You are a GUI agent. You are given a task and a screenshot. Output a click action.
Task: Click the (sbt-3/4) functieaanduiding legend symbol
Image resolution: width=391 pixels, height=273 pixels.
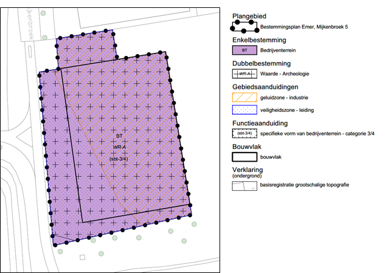click(244, 133)
